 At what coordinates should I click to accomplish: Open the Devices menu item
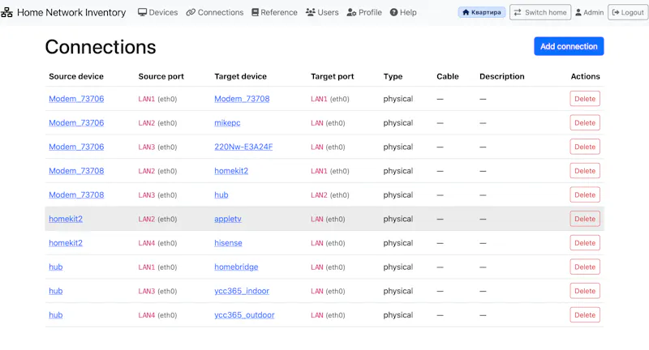click(x=157, y=12)
